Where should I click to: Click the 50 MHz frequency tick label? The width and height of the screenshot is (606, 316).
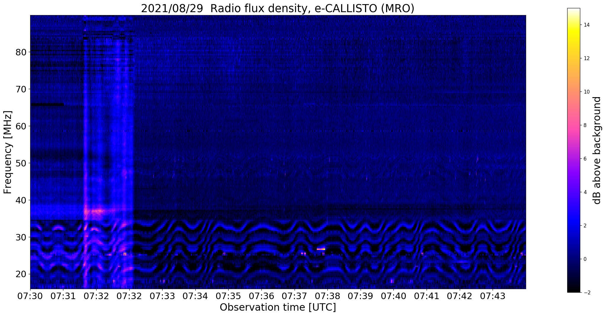(21, 163)
